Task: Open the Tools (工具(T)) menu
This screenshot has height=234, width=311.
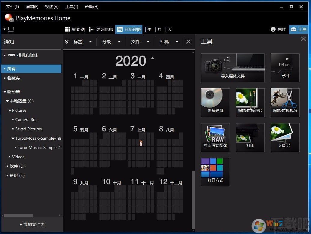Action: 72,7
